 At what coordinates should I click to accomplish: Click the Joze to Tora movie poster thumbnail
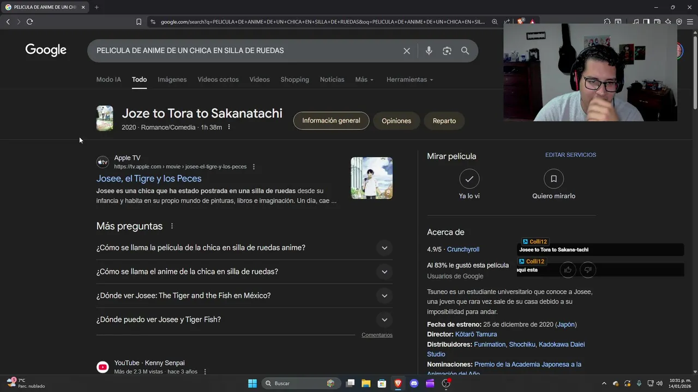(105, 118)
